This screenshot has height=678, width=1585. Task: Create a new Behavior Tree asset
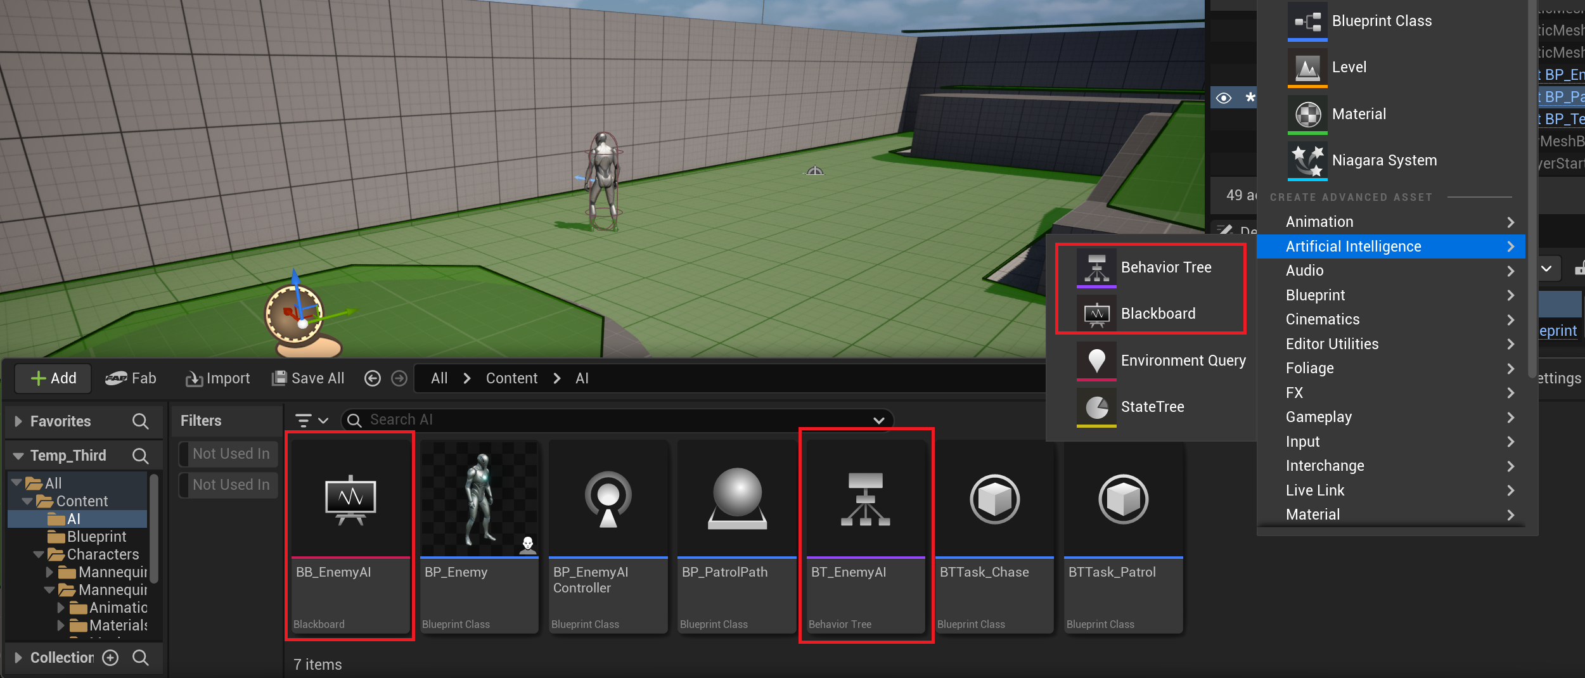pos(1151,267)
